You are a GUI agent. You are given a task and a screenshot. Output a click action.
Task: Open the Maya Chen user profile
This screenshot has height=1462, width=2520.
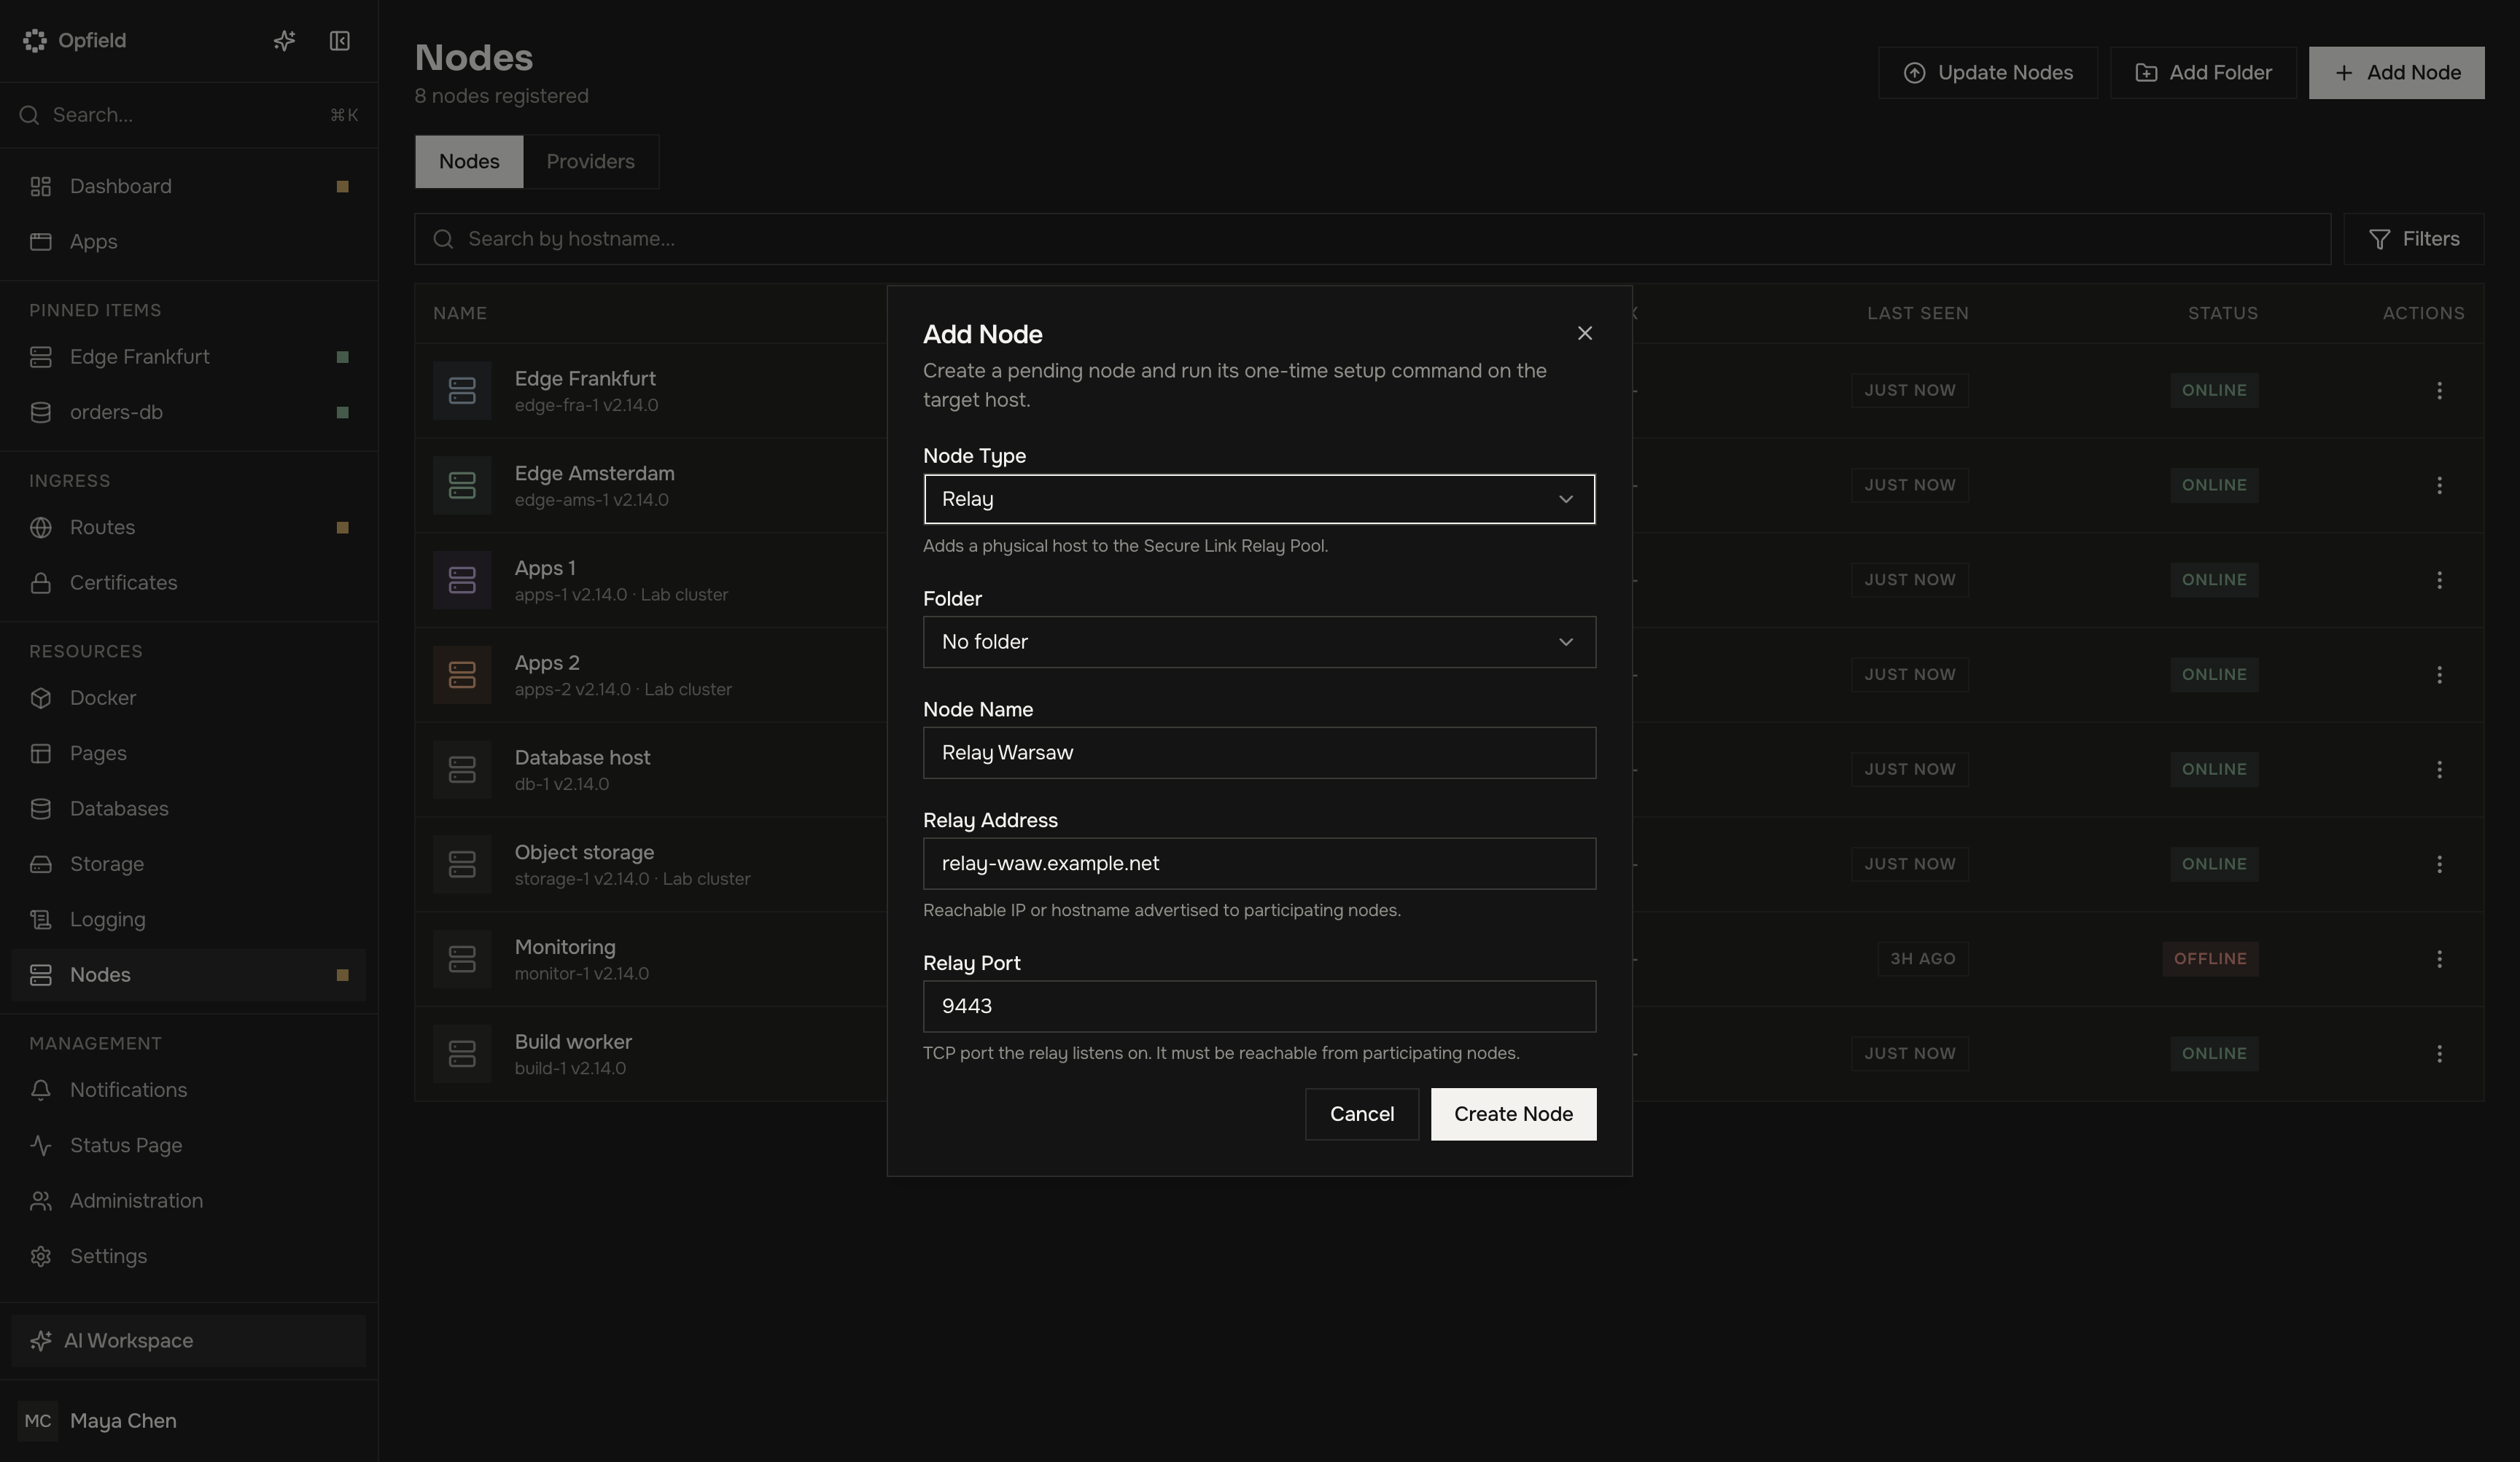pyautogui.click(x=189, y=1421)
